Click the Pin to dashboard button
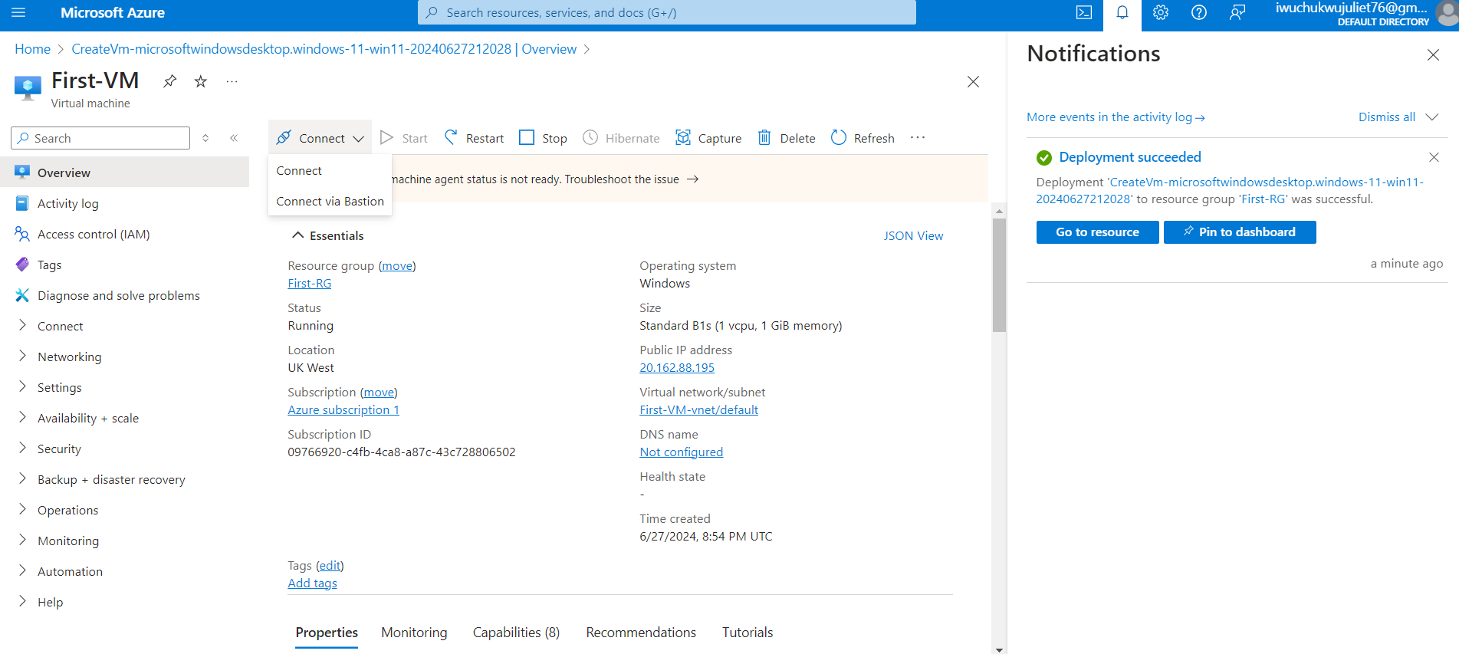 tap(1240, 232)
